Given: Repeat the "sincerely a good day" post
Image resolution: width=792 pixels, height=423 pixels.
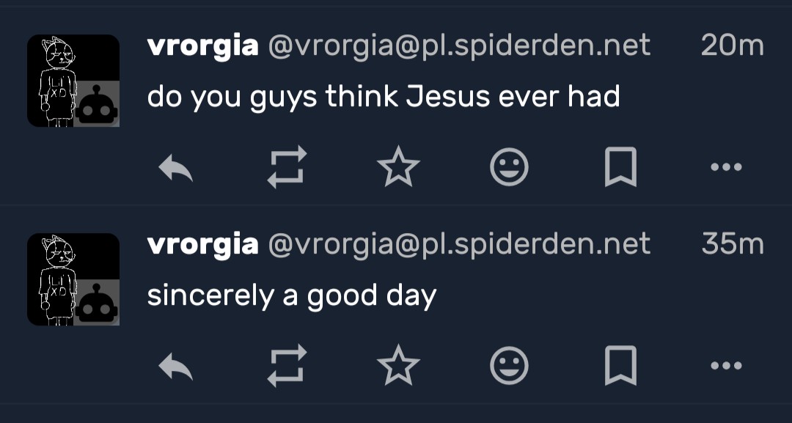Looking at the screenshot, I should point(287,365).
